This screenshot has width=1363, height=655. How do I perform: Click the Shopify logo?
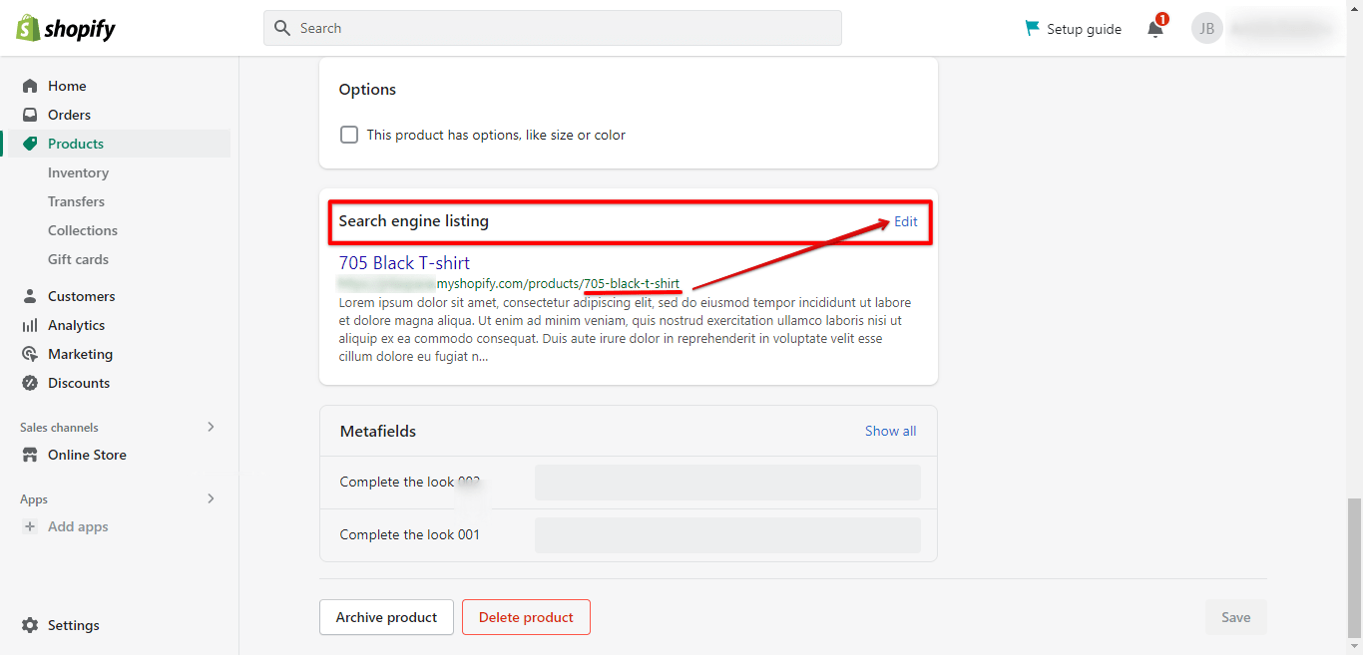point(64,27)
